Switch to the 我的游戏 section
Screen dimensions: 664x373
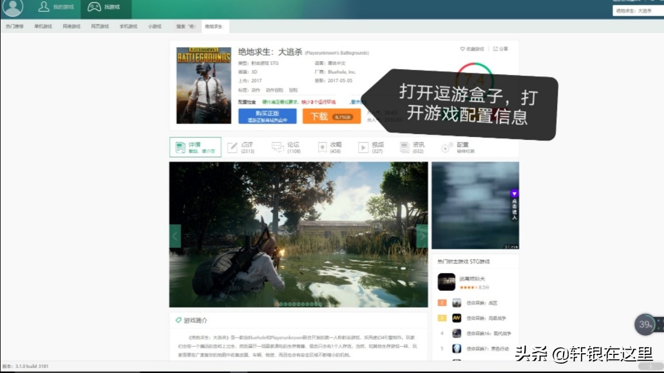[x=56, y=7]
